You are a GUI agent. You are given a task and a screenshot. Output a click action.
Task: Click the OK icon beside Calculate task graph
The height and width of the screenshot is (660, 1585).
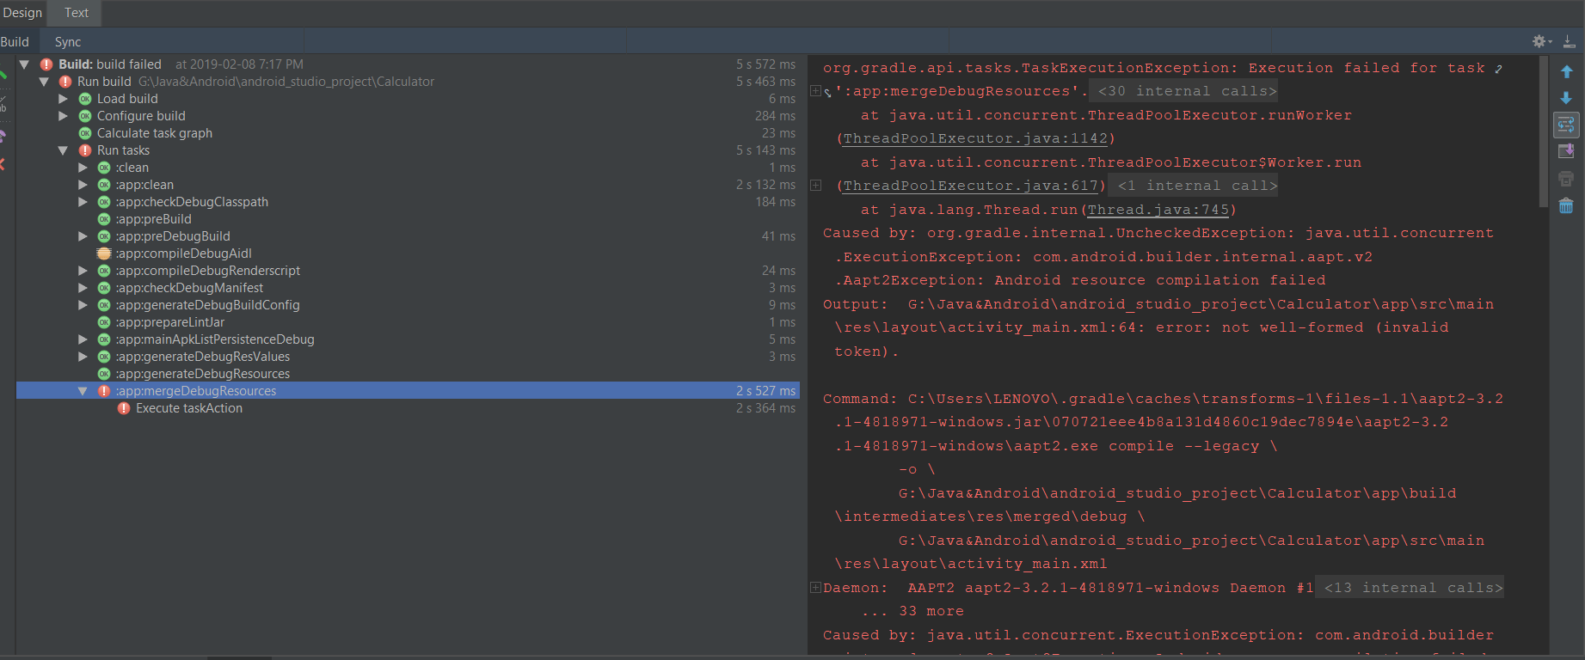click(x=85, y=133)
